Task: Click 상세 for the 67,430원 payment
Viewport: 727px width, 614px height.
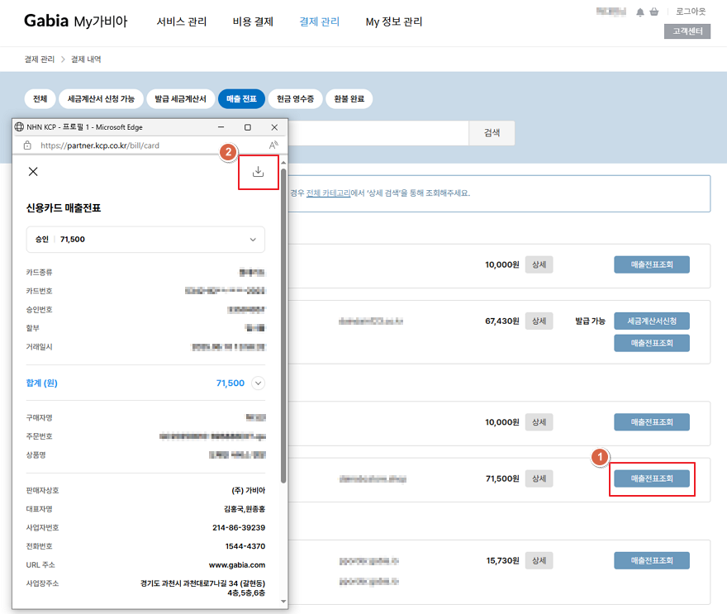Action: coord(539,321)
